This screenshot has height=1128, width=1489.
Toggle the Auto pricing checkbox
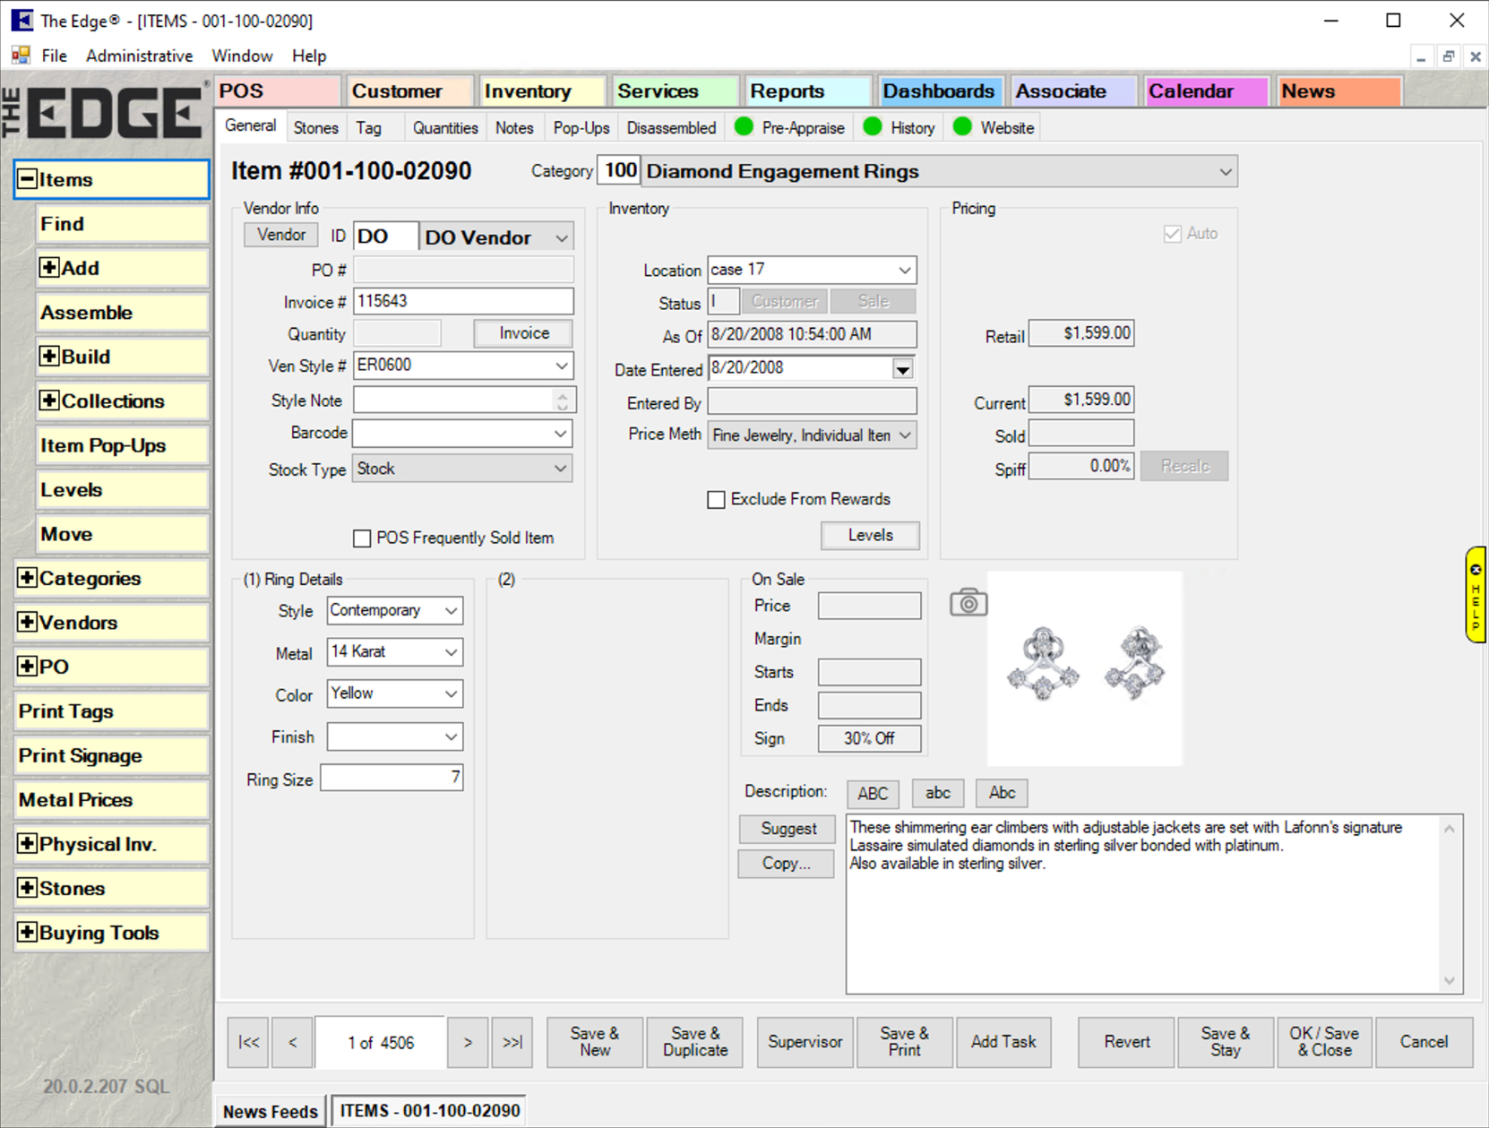(1172, 234)
